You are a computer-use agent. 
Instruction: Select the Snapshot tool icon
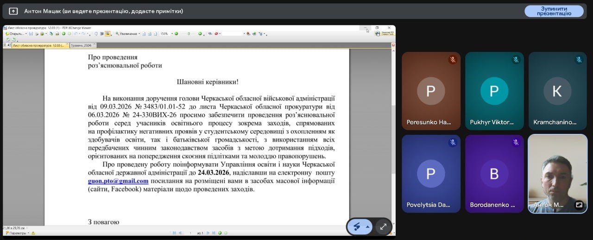102,34
